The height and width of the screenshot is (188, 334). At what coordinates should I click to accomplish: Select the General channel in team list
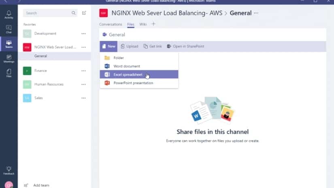click(55, 56)
